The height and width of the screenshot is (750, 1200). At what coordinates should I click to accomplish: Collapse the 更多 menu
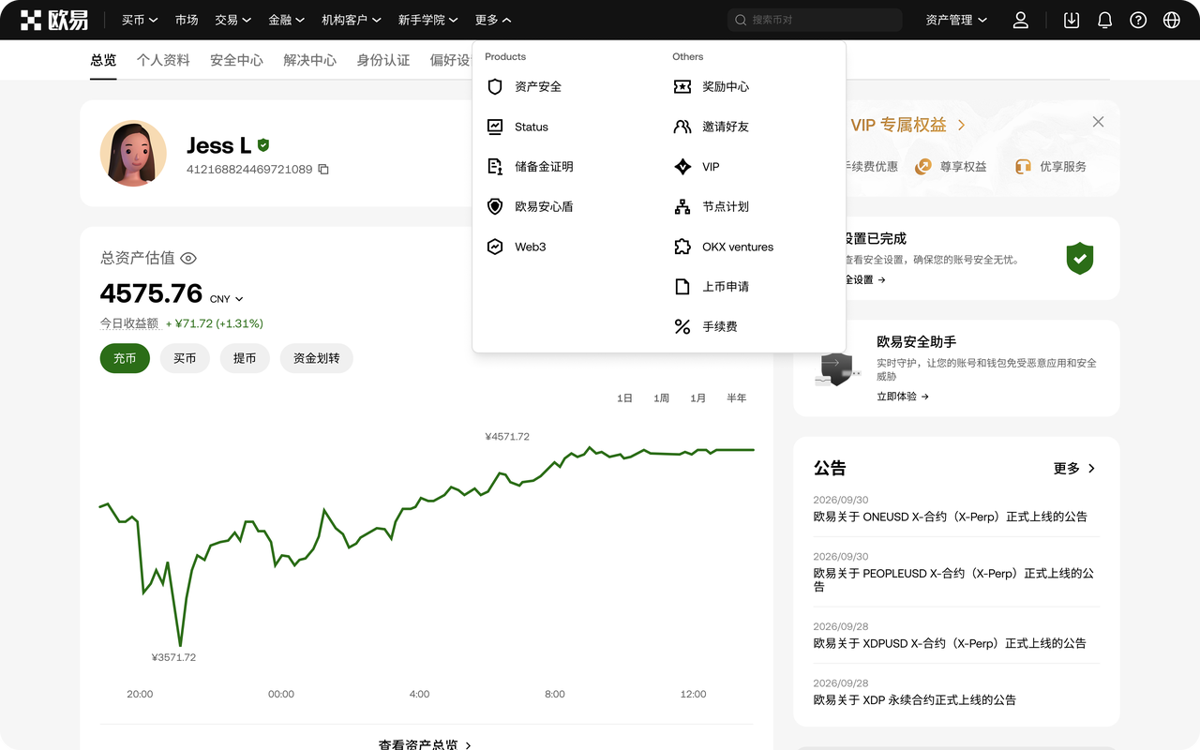tap(493, 20)
